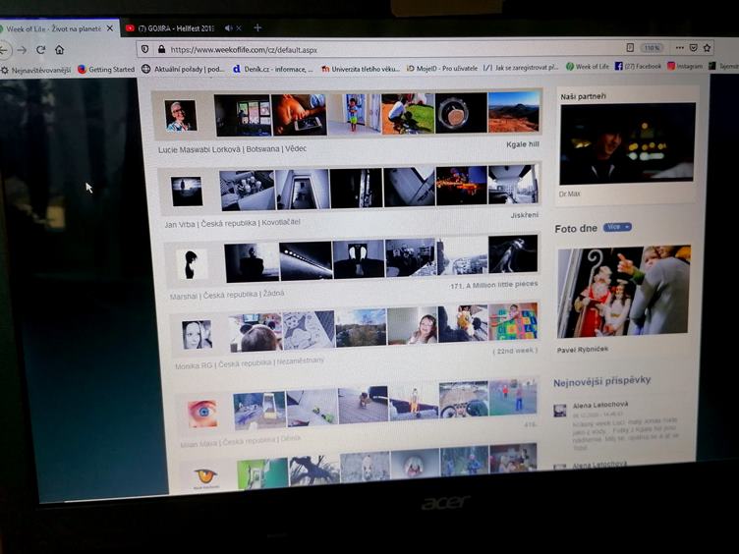The image size is (739, 554).
Task: Toggle reader view icon in address bar
Action: [x=630, y=47]
